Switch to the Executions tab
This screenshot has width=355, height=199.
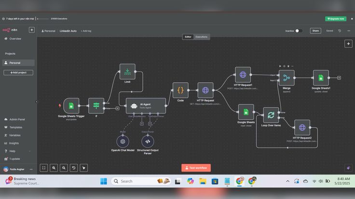pos(201,37)
